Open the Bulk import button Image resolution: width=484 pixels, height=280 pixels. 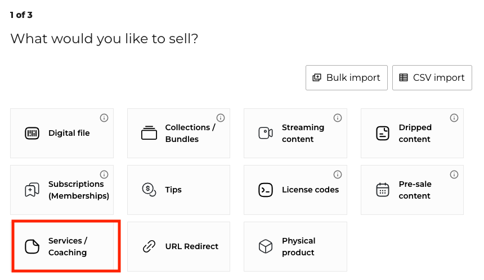click(x=347, y=77)
